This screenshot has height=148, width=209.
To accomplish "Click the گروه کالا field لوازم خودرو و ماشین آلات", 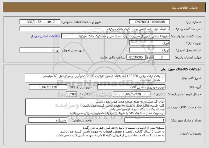I will (x=131, y=87).
